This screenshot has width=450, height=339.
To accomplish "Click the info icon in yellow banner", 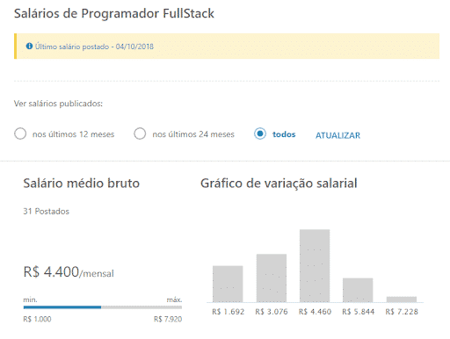I will coord(29,46).
